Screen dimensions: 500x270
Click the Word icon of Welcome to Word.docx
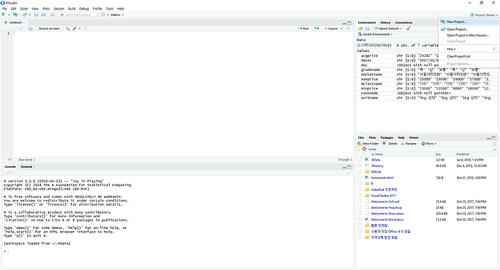click(x=367, y=219)
